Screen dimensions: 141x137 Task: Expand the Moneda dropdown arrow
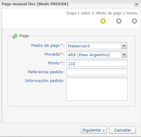click(124, 54)
